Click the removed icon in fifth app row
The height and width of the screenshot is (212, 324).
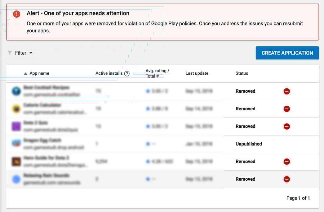[x=287, y=162]
